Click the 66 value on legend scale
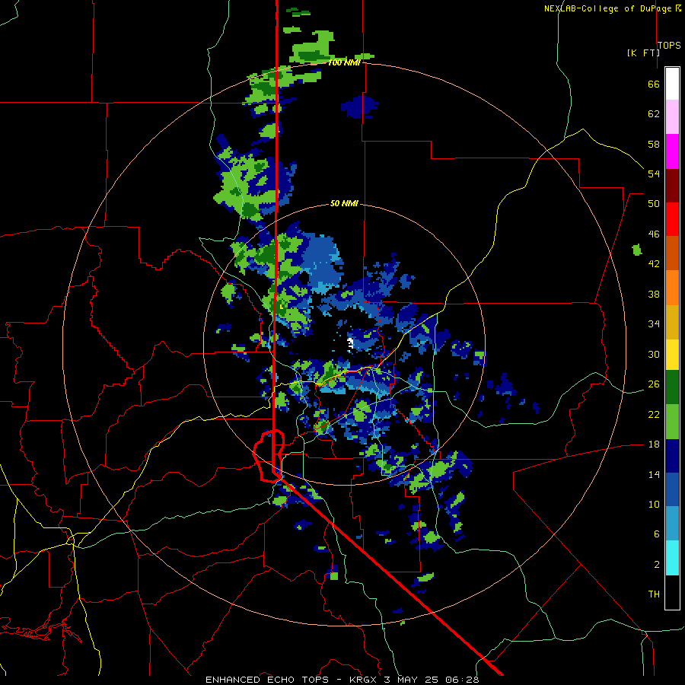The height and width of the screenshot is (685, 685). coord(654,84)
